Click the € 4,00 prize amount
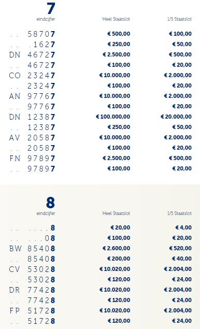Screen dimensions: 200x329 coord(183,227)
